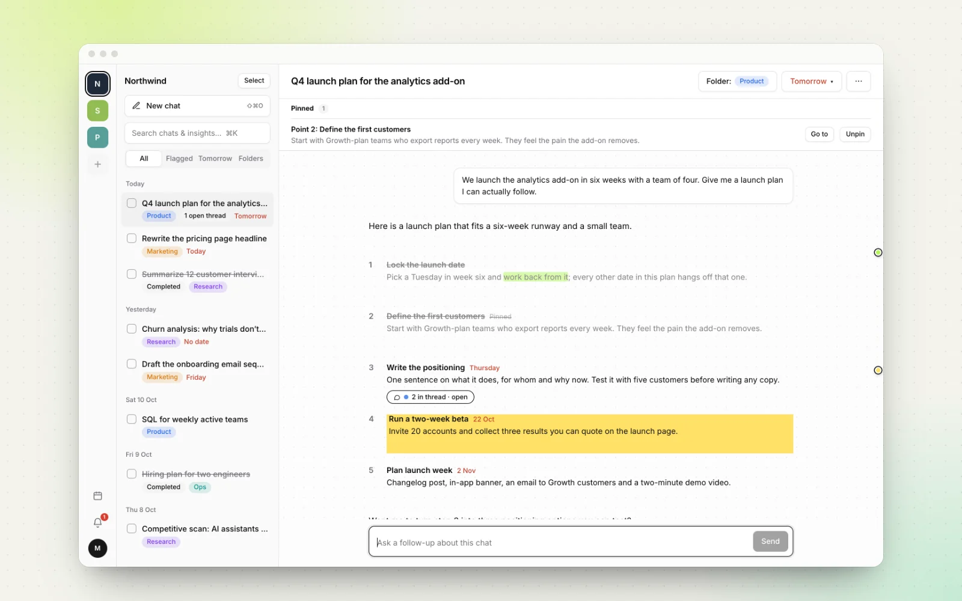Unpin the pinned point
962x601 pixels.
point(855,134)
